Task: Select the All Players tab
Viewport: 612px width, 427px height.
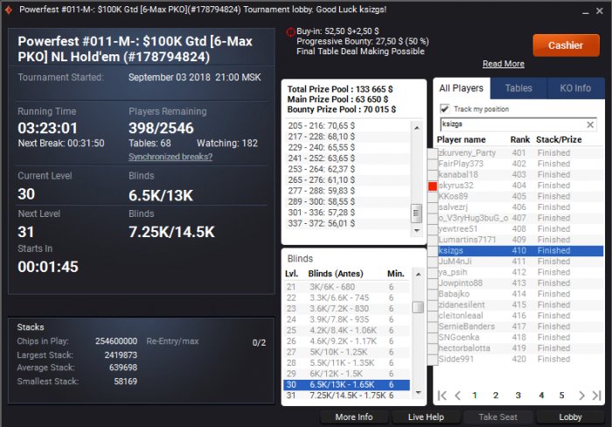Action: [462, 88]
